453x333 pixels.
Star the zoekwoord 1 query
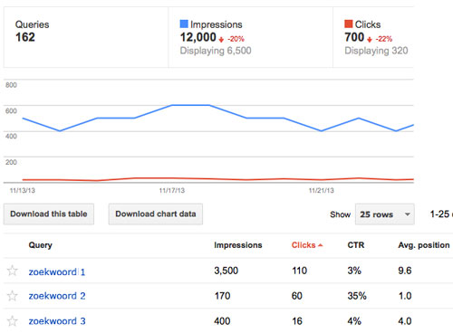13,271
